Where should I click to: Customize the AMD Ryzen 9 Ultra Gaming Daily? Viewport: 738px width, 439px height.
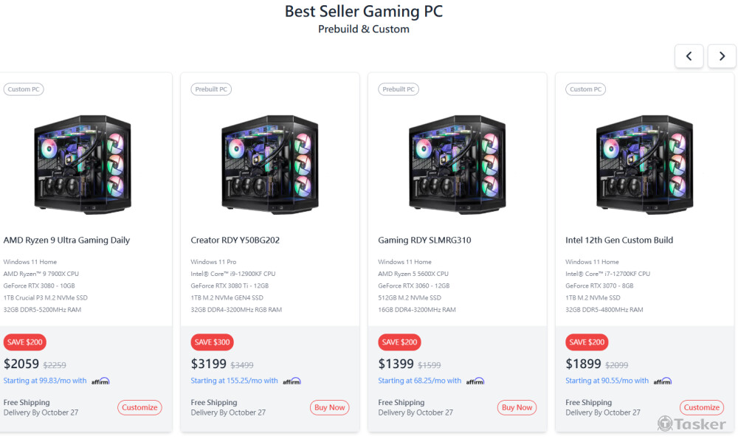coord(139,407)
